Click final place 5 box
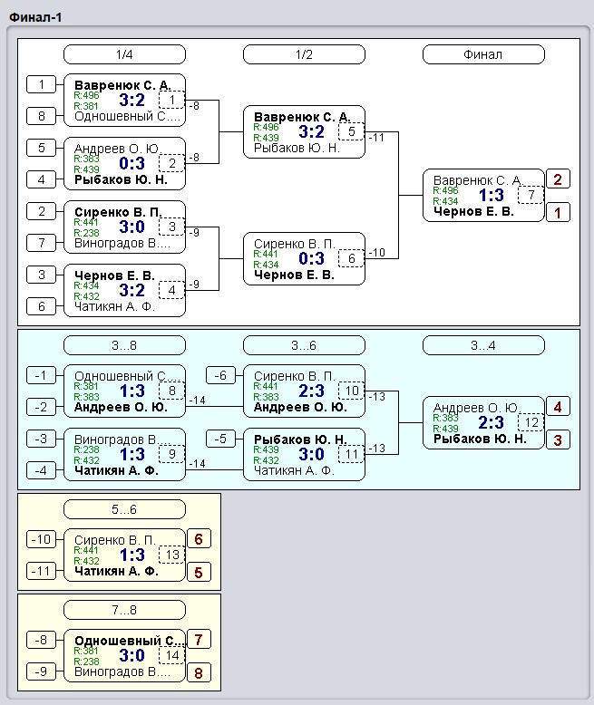 pyautogui.click(x=199, y=572)
